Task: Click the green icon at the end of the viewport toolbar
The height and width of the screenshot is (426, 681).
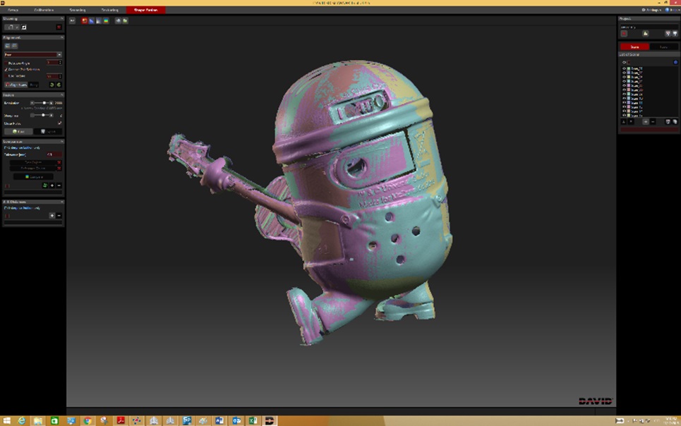Action: [x=125, y=20]
